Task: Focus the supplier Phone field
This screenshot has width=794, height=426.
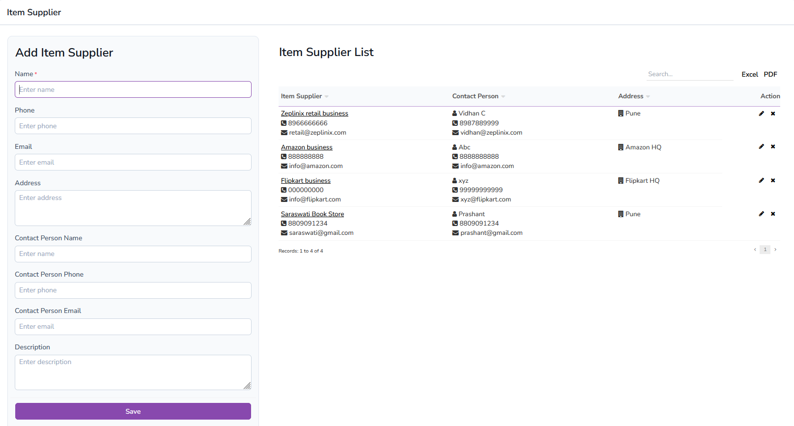Action: tap(133, 126)
